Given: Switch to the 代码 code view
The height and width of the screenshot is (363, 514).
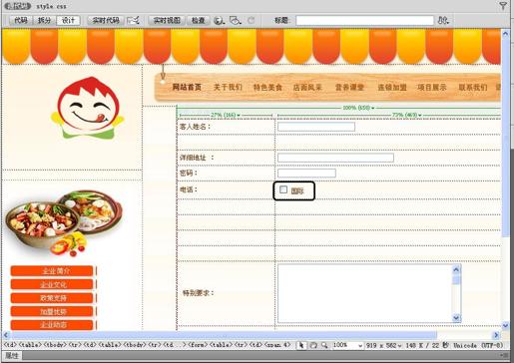Looking at the screenshot, I should click(x=21, y=21).
